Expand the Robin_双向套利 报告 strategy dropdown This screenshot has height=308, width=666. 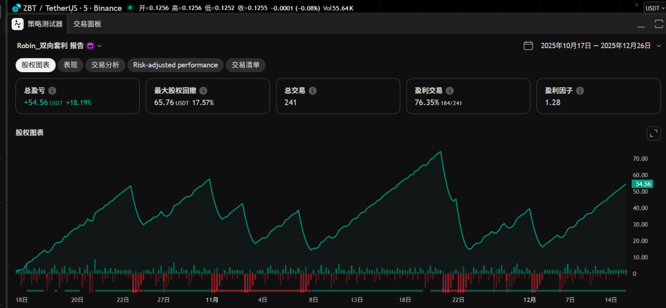pyautogui.click(x=99, y=46)
